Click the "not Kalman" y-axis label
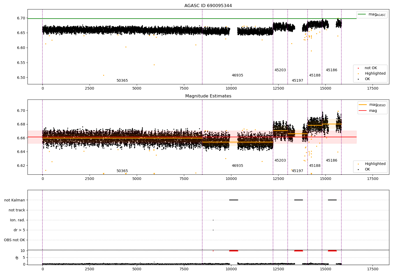393x275 pixels. click(15, 200)
